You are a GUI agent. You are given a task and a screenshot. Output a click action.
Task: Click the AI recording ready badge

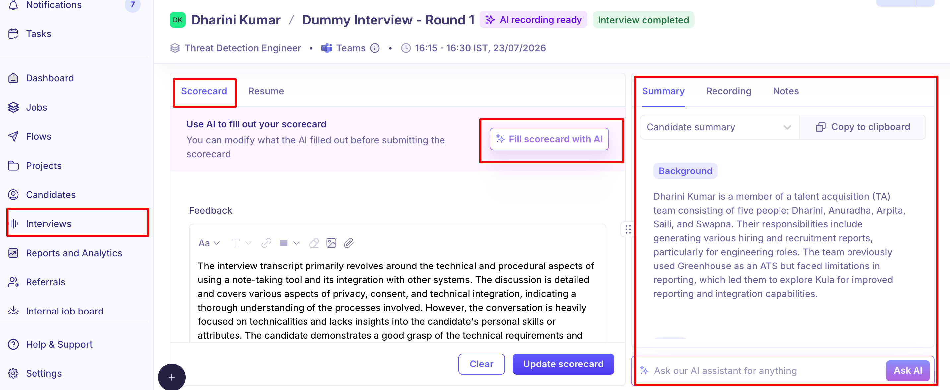pos(533,20)
